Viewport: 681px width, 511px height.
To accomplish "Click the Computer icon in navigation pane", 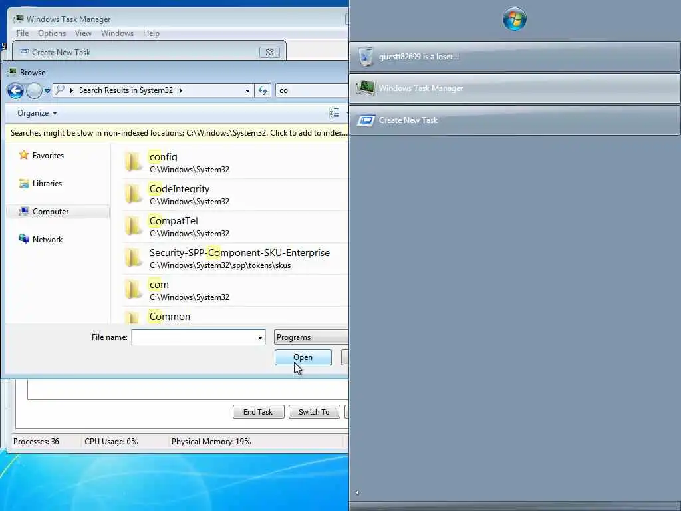I will pyautogui.click(x=24, y=211).
